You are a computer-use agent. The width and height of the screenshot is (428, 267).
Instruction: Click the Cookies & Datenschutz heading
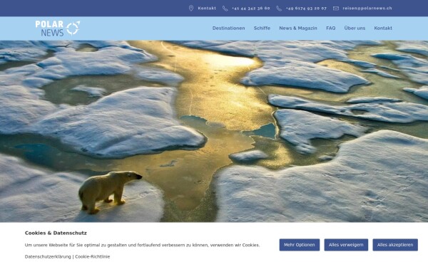pyautogui.click(x=56, y=233)
